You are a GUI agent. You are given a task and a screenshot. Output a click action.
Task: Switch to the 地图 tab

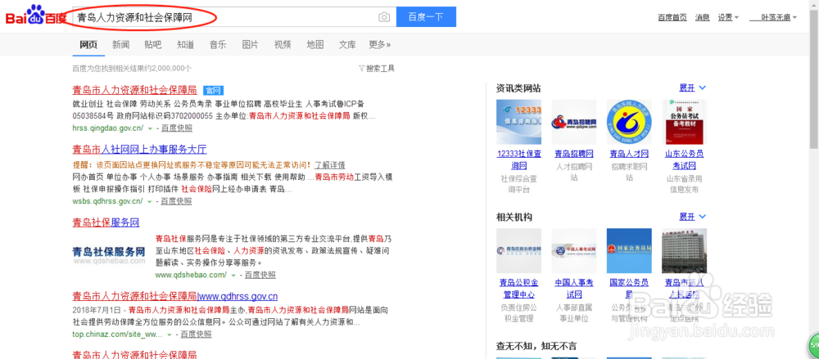[x=315, y=45]
